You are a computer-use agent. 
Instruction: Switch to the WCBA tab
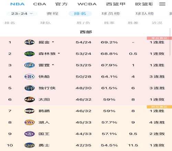coord(87,4)
